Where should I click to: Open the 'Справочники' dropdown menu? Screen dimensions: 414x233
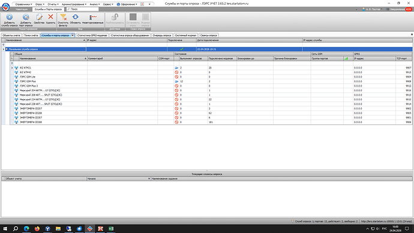click(x=24, y=4)
